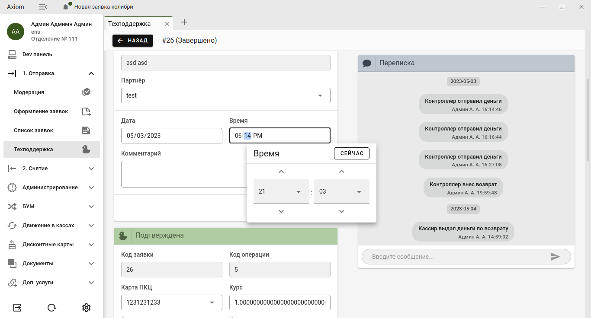Increase minutes with up arrow

tap(342, 172)
